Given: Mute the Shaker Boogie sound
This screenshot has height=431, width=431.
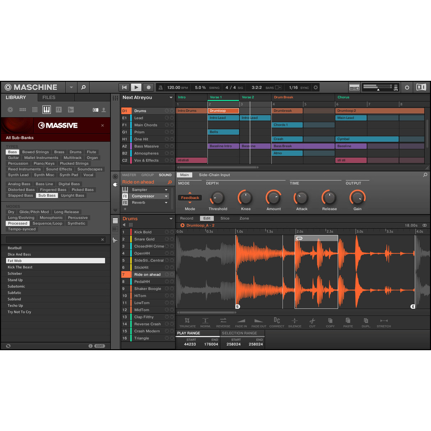Looking at the screenshot, I should (167, 289).
